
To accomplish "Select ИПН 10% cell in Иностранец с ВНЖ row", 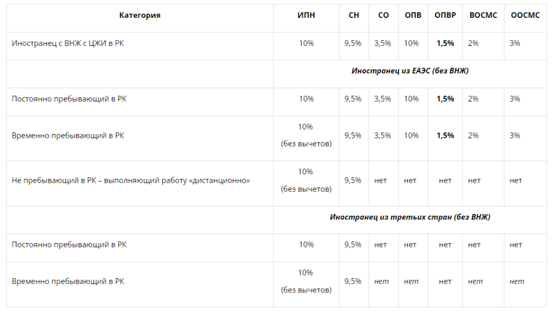I will tap(306, 43).
